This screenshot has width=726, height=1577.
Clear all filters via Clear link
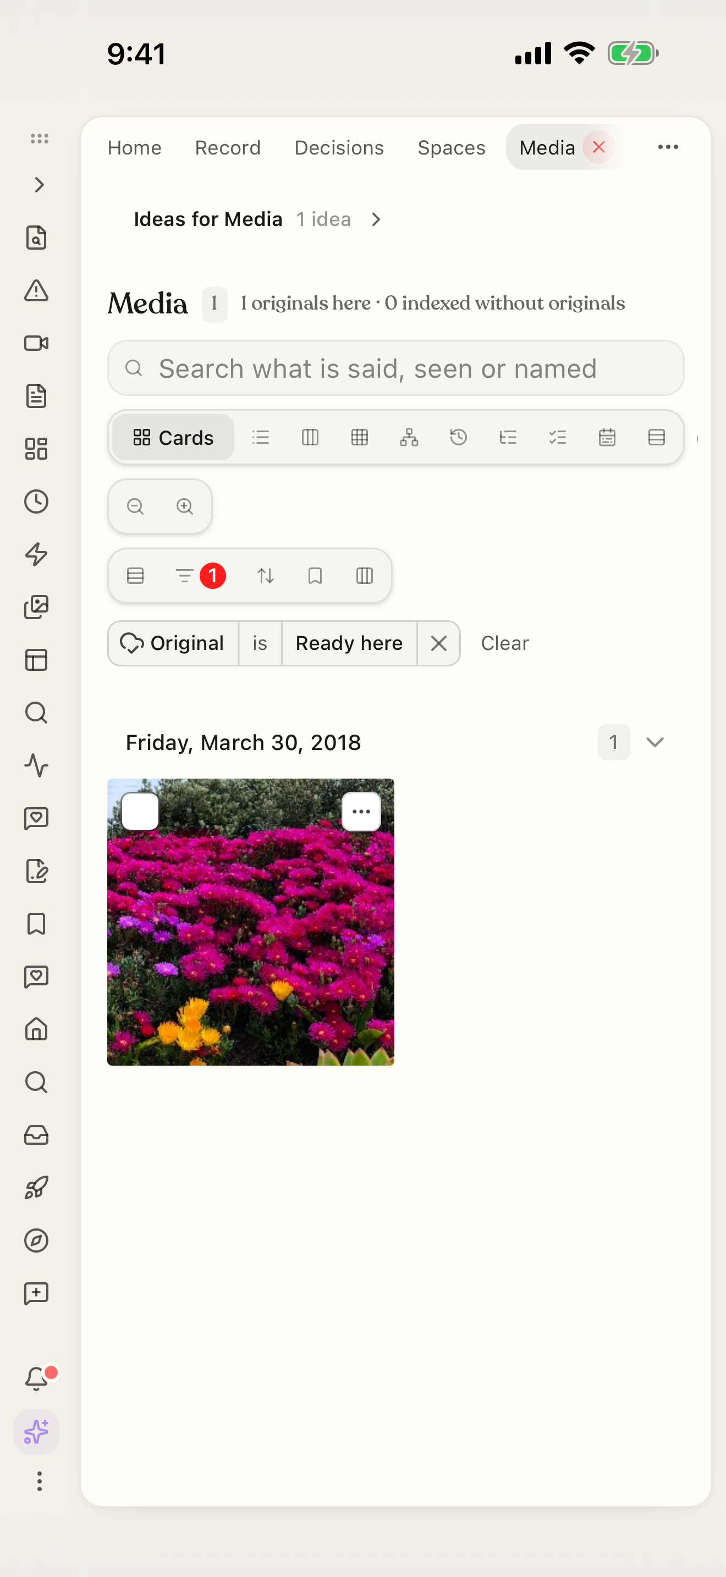coord(505,643)
